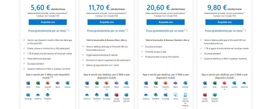
Task: Click the Publisher icon in the 11,70 € plan
Action: pyautogui.click(x=126, y=95)
